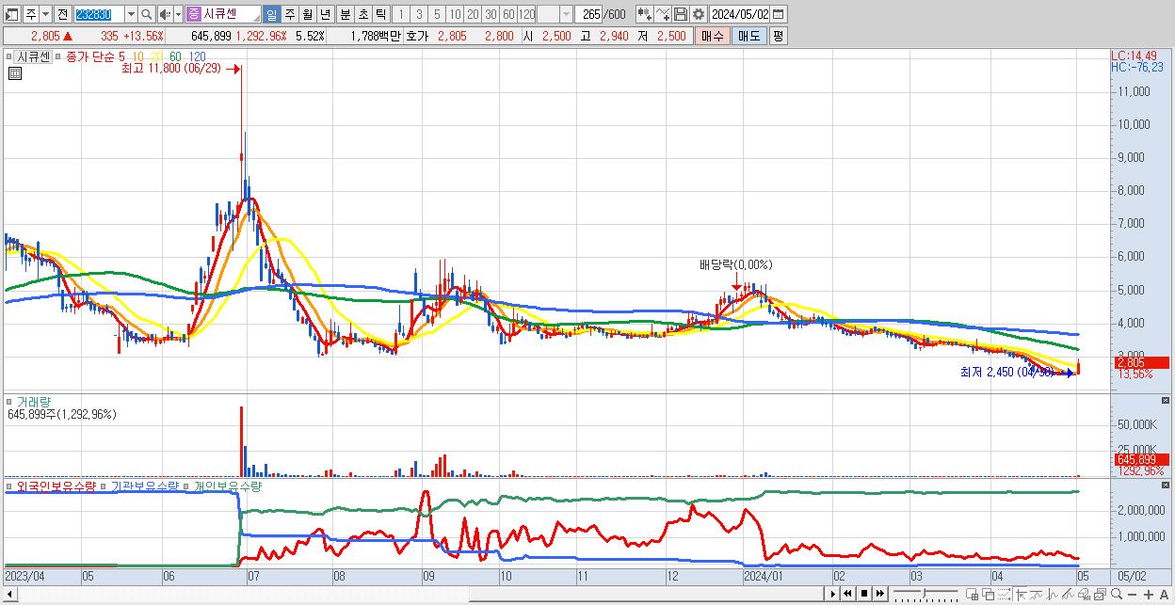The height and width of the screenshot is (605, 1175).
Task: Click the letter A text tool icon
Action: (x=1165, y=594)
